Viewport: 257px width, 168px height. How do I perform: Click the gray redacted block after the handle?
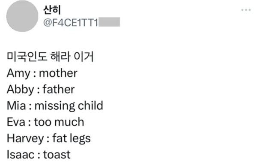tap(109, 22)
